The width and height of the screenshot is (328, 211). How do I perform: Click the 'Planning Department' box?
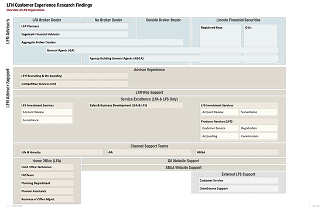47,183
